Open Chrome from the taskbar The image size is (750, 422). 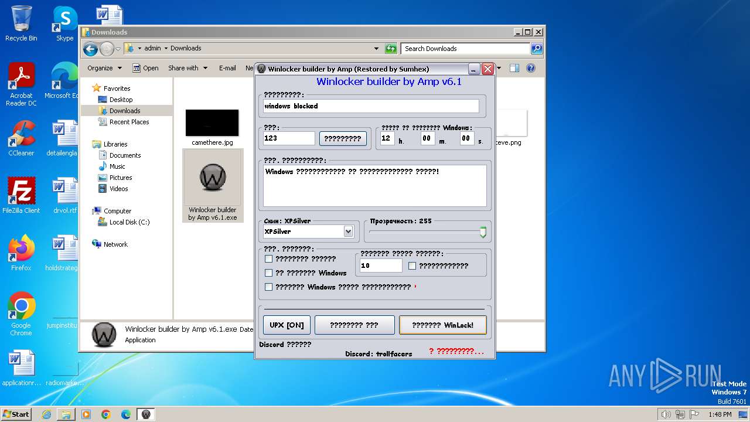[x=106, y=414]
